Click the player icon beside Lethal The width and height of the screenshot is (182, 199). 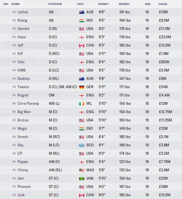(x=14, y=12)
